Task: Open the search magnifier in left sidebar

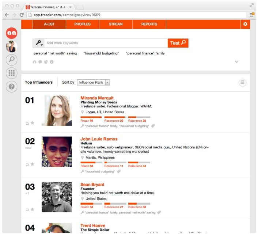Action: coord(11,60)
